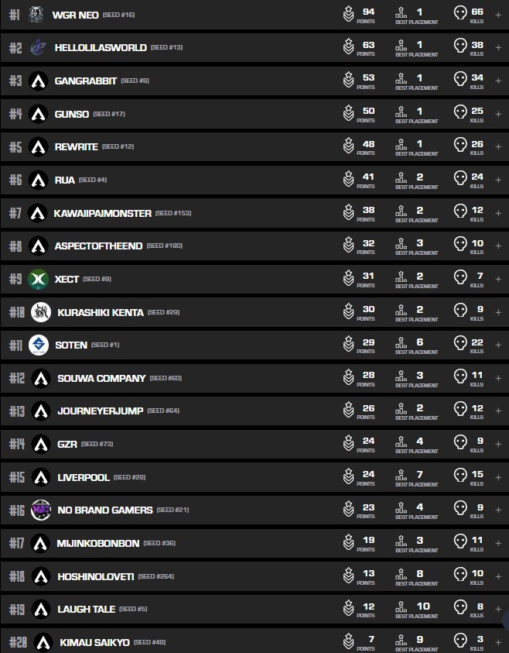Viewport: 509px width, 653px height.
Task: Open the SOUWA COMPANY team name
Action: coord(101,378)
